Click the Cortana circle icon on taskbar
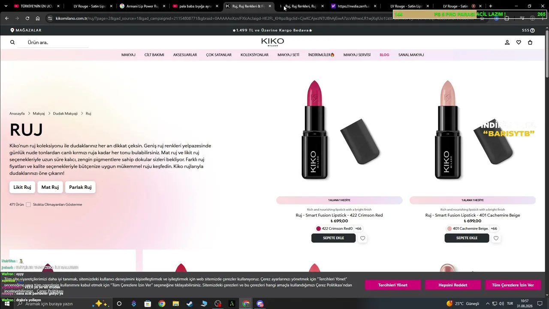 click(x=119, y=304)
